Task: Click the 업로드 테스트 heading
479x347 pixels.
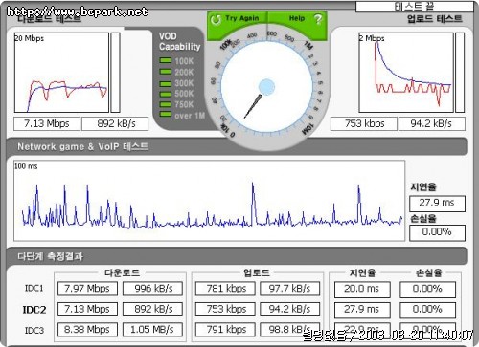Action: [435, 18]
